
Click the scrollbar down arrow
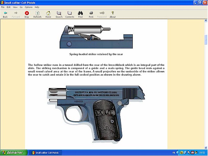pyautogui.click(x=206, y=148)
